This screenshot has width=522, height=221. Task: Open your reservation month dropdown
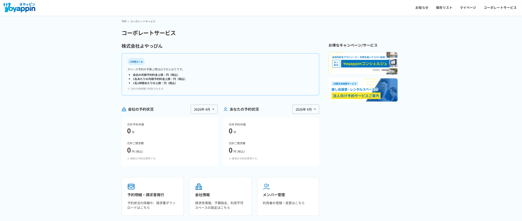click(x=305, y=110)
